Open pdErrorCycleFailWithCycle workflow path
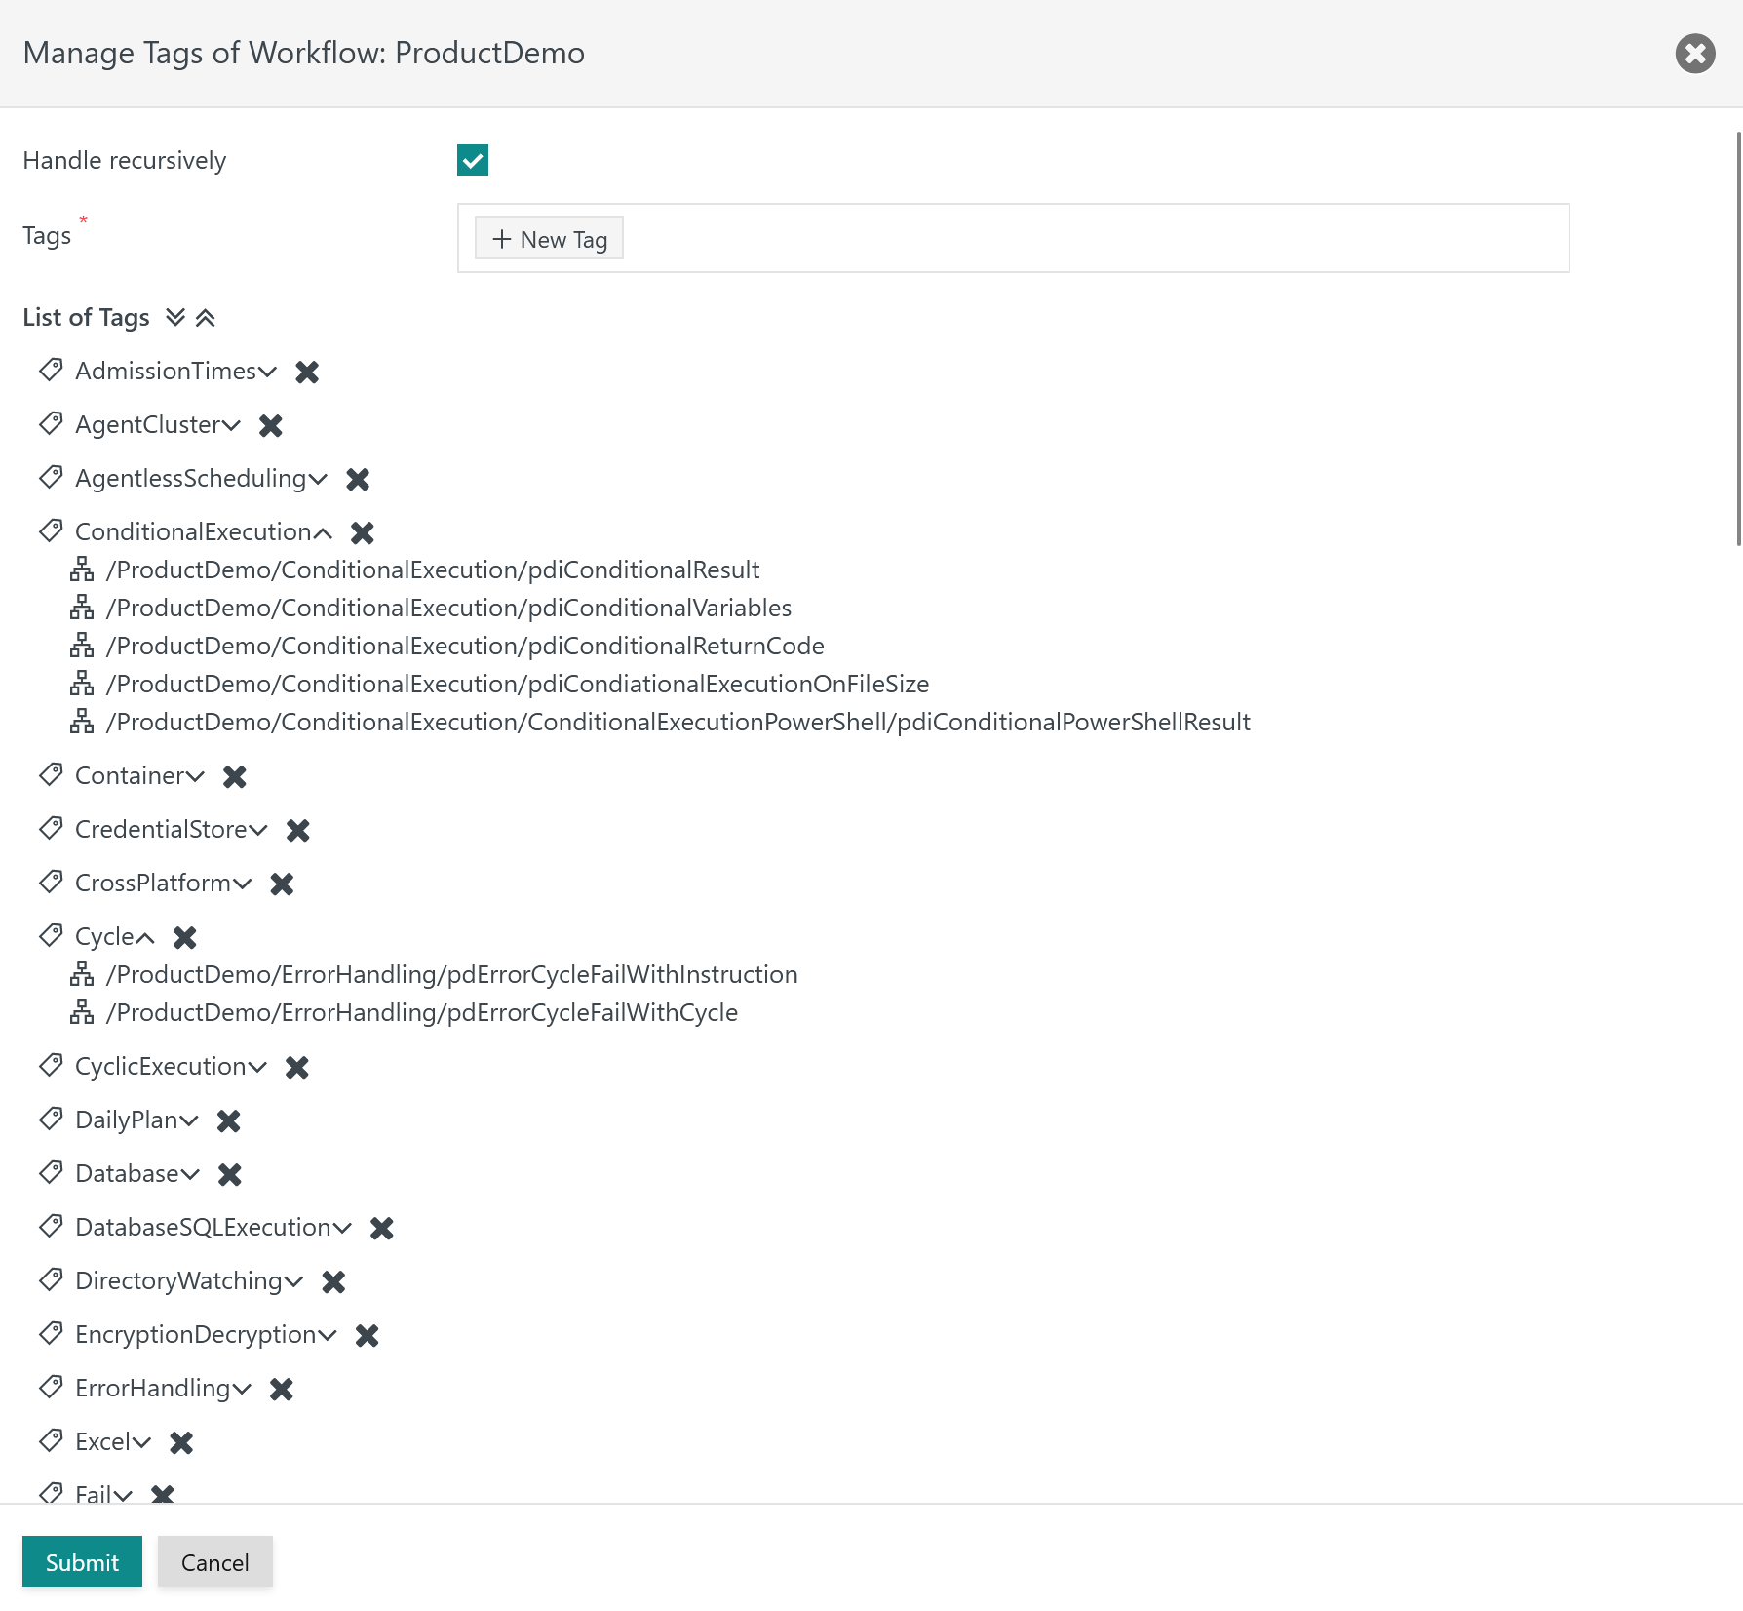Image resolution: width=1743 pixels, height=1611 pixels. tap(422, 1012)
